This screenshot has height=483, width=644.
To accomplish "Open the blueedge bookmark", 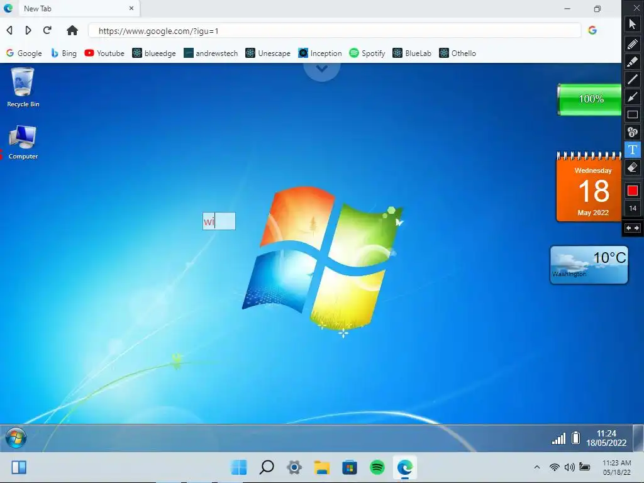I will point(154,53).
